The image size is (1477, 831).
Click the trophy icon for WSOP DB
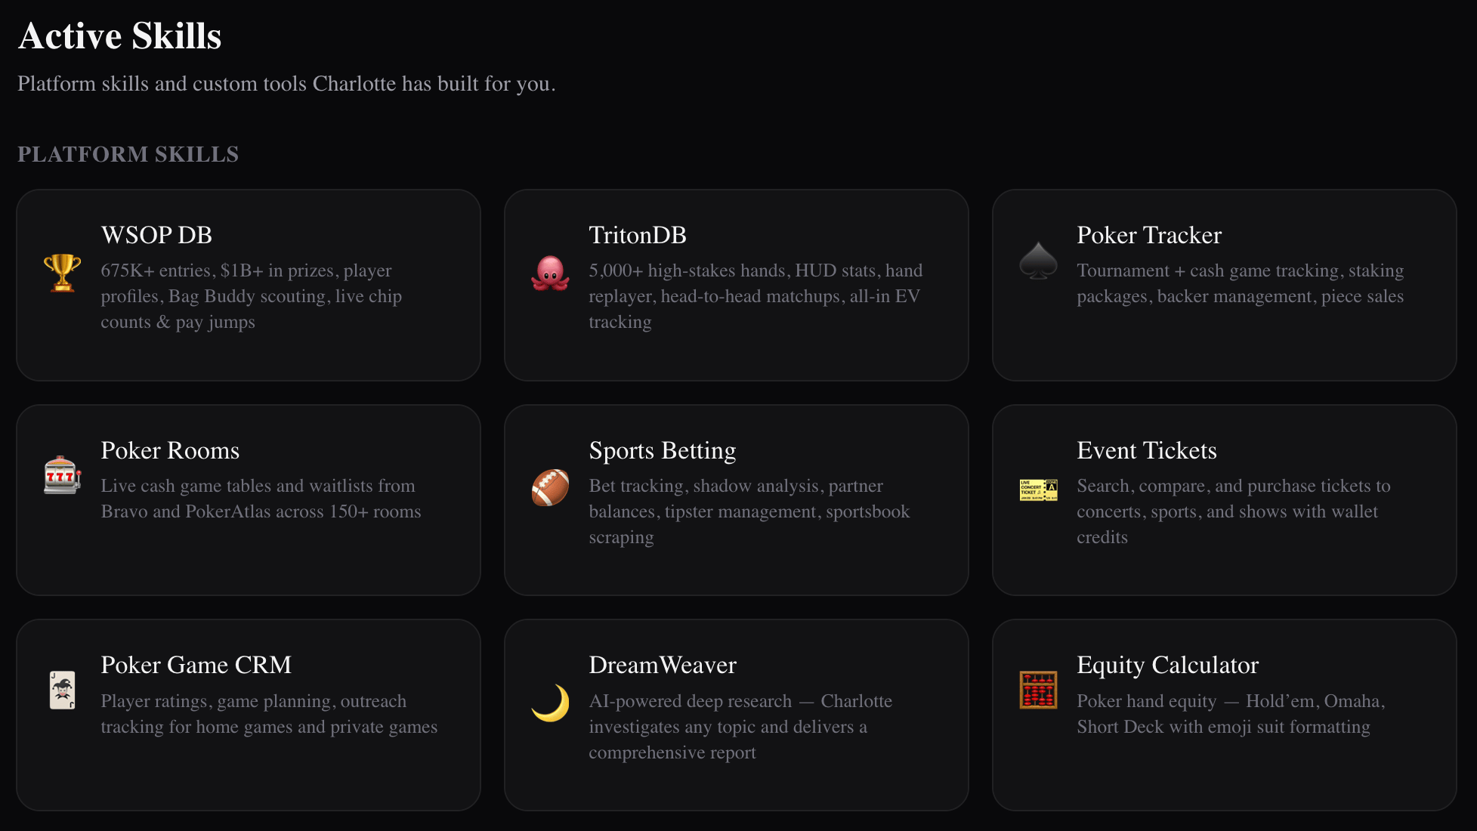pyautogui.click(x=62, y=272)
